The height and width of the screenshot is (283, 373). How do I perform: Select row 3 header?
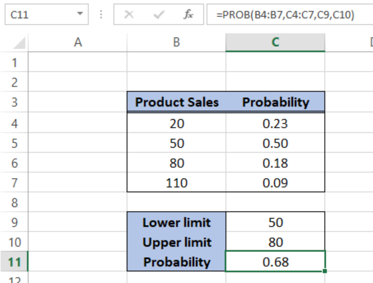click(14, 102)
